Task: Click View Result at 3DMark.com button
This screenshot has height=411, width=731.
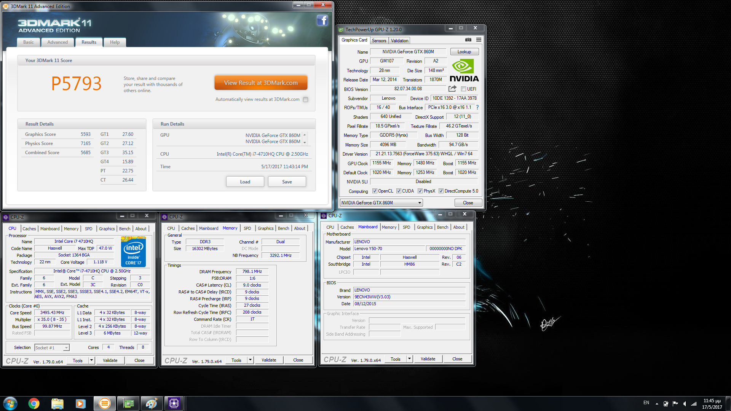Action: (x=261, y=83)
